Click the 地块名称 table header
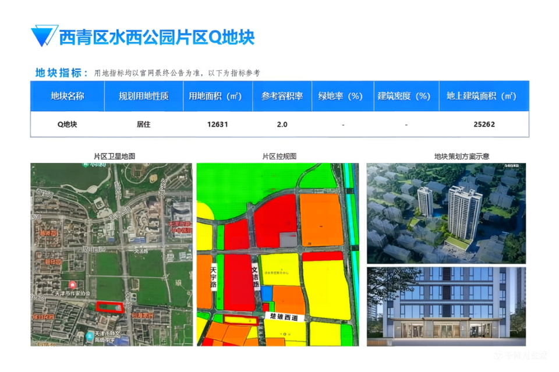The height and width of the screenshot is (372, 559). pyautogui.click(x=68, y=96)
